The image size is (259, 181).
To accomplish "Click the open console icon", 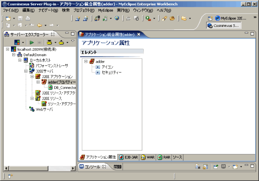I will click(x=235, y=167).
